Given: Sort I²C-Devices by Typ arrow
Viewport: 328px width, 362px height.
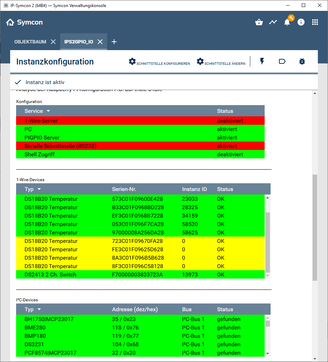Looking at the screenshot, I should [x=39, y=309].
